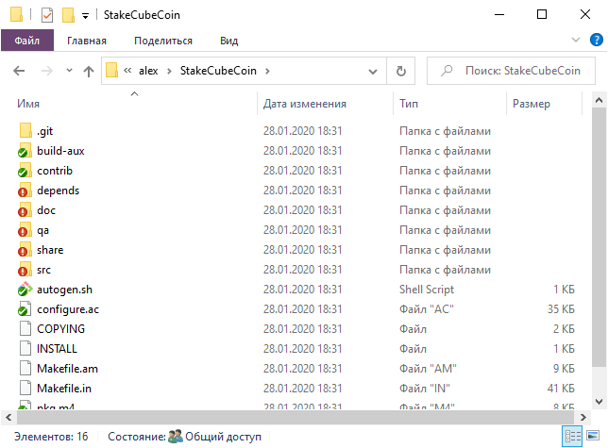Click the New folder quick access icon
Viewport: 608px width, 448px height.
pyautogui.click(x=68, y=15)
